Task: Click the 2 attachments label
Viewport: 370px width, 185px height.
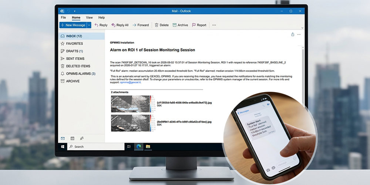Action: [120, 92]
